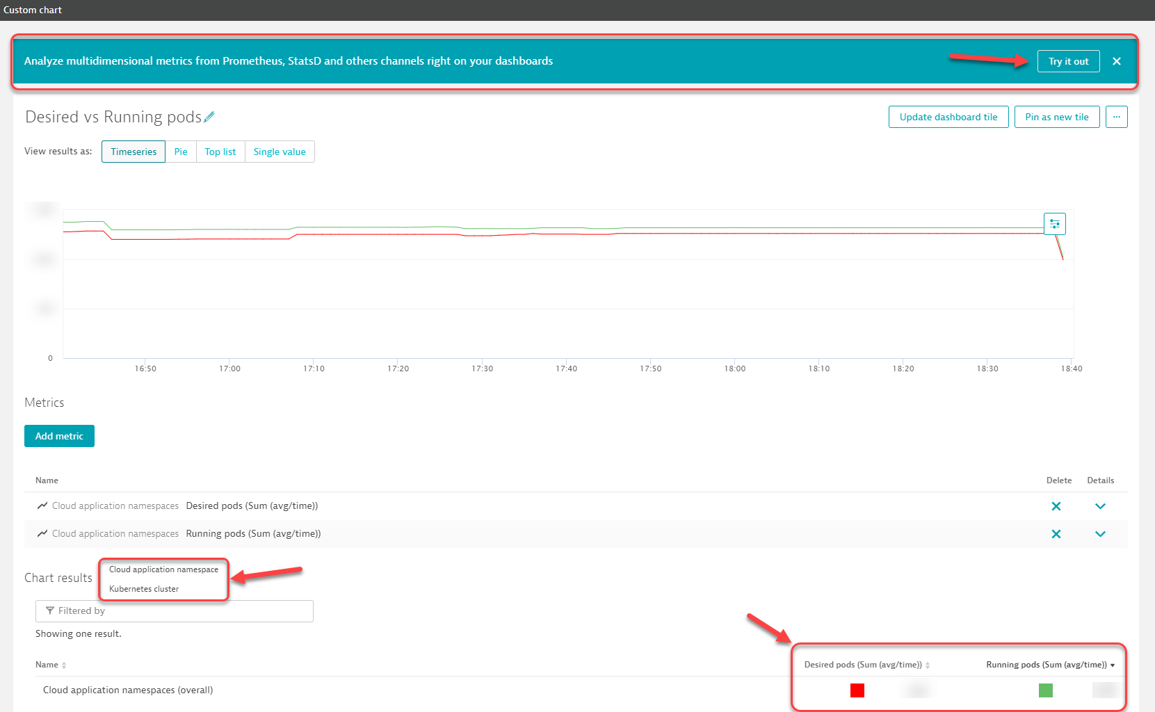The width and height of the screenshot is (1155, 712).
Task: Click the pencil icon to rename chart
Action: point(209,118)
